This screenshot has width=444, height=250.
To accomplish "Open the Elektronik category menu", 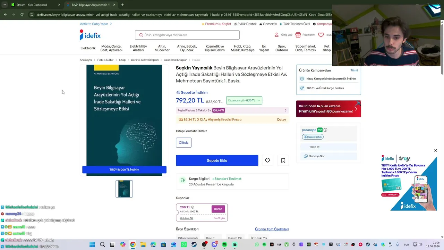I will [88, 48].
